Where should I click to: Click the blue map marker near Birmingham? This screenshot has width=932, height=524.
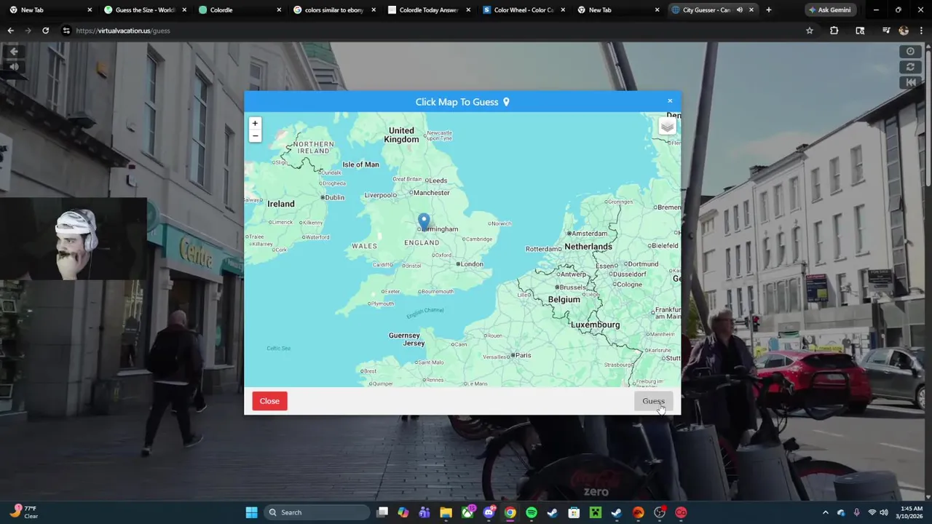coord(424,221)
